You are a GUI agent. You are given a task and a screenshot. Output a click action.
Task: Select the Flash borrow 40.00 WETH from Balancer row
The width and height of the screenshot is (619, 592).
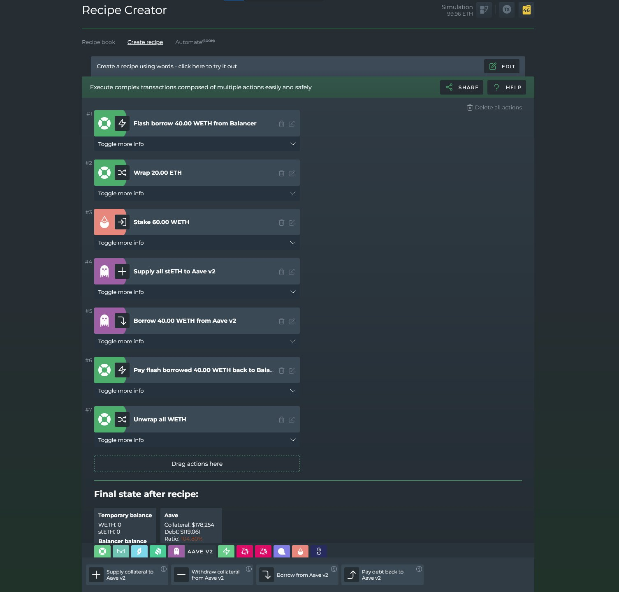pyautogui.click(x=197, y=123)
